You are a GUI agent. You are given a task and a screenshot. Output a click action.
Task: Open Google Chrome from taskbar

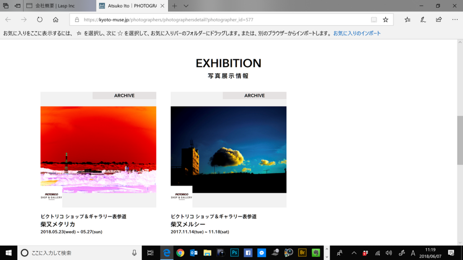click(x=180, y=253)
